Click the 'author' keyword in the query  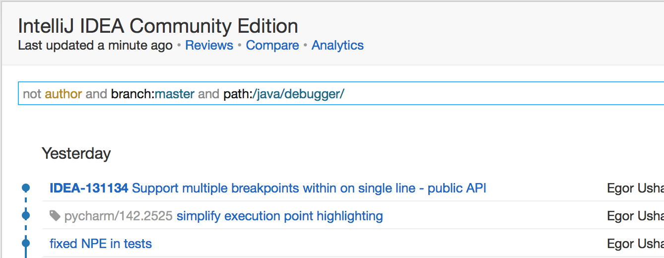(x=64, y=94)
